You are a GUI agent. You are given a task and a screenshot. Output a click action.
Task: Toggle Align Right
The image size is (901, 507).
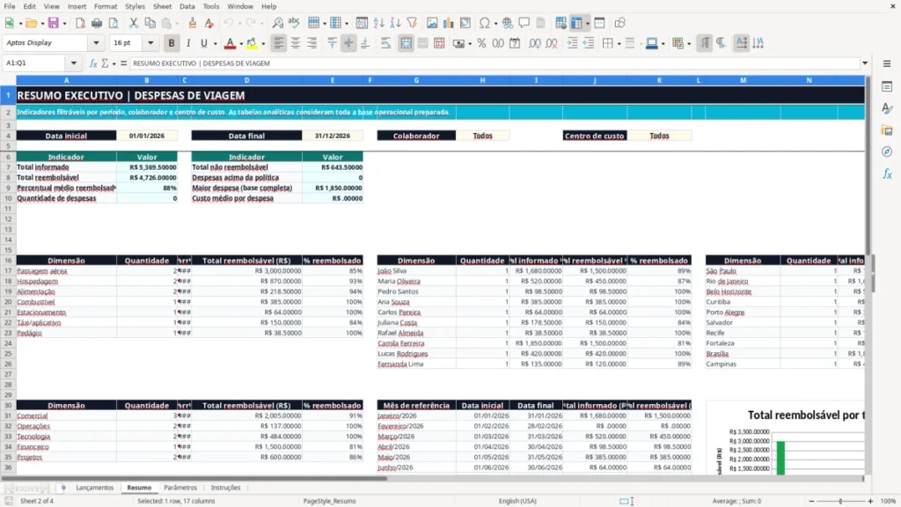[312, 43]
